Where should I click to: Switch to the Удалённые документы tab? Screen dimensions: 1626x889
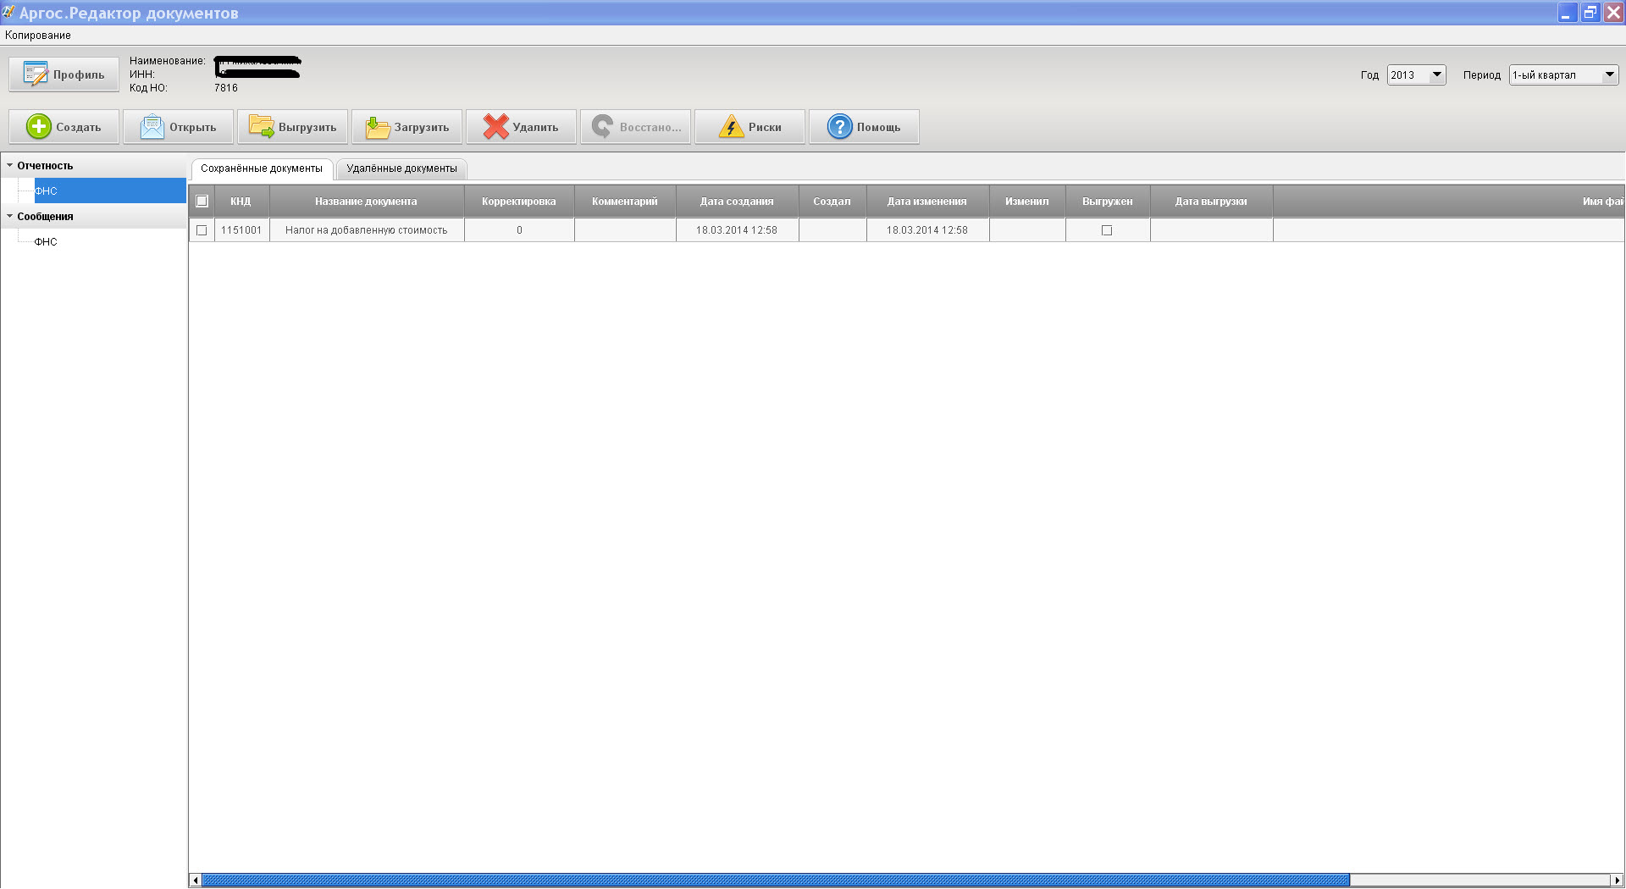pyautogui.click(x=401, y=168)
